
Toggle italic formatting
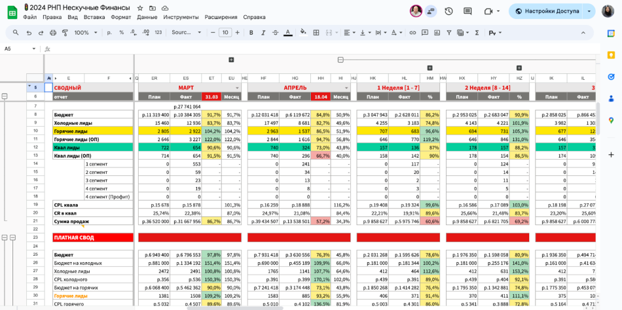click(x=263, y=33)
